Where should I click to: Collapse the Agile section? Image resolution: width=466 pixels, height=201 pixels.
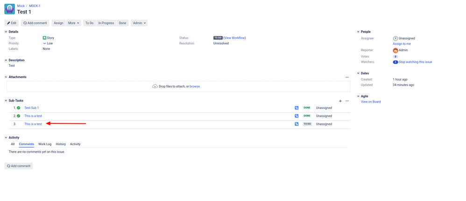click(x=358, y=96)
